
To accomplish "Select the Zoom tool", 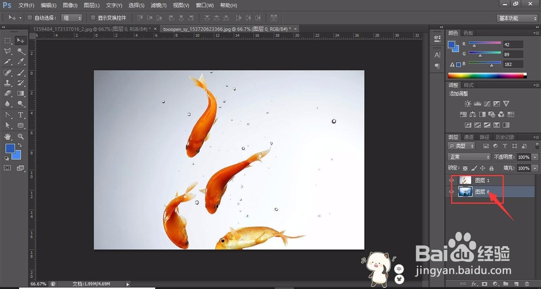I will tap(21, 137).
